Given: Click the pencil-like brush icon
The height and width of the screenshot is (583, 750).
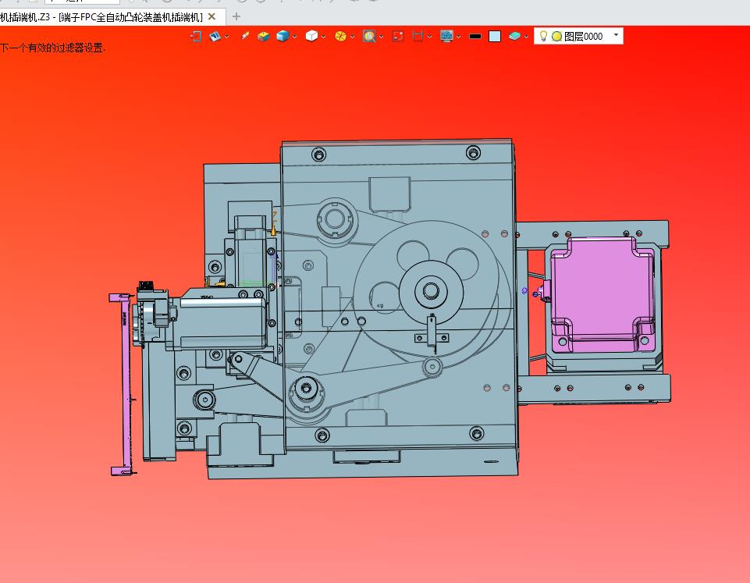Looking at the screenshot, I should [x=244, y=37].
